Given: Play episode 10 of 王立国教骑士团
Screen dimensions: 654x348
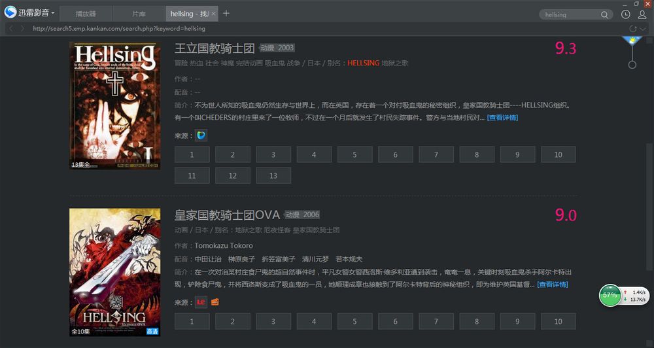Looking at the screenshot, I should pyautogui.click(x=559, y=154).
